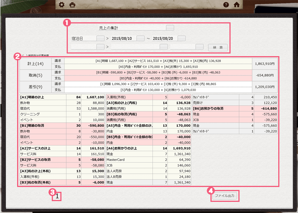This screenshot has width=298, height=213.
Task: Select the [A1]明細の計上 row
Action: (62, 97)
